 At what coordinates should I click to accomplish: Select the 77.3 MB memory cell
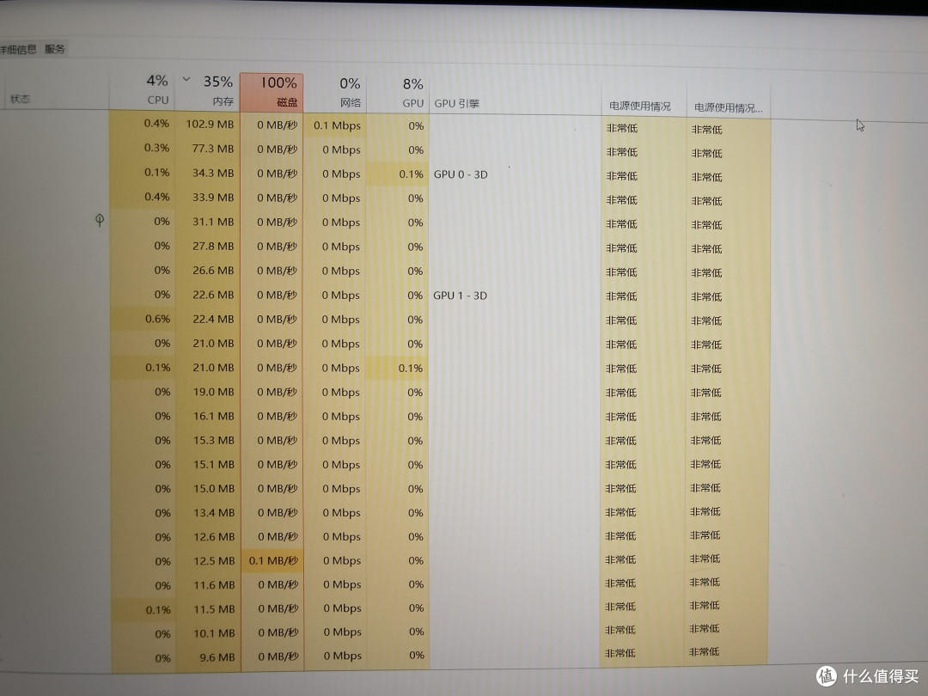click(208, 149)
